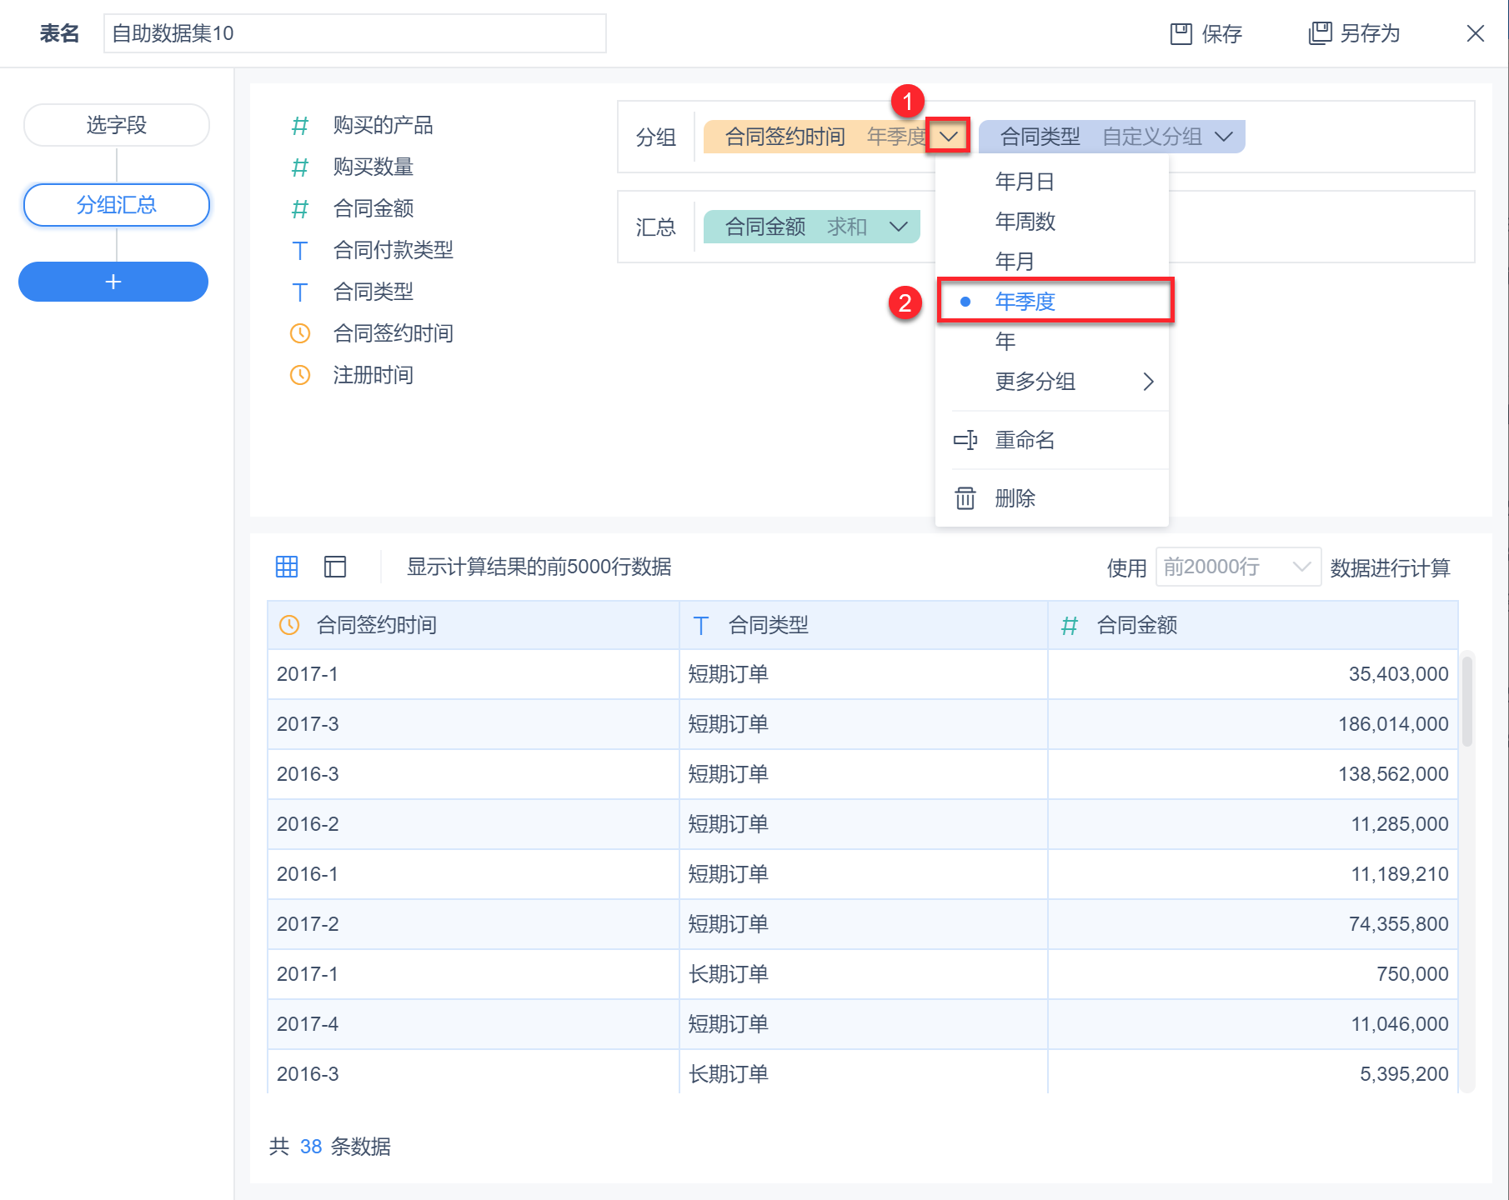1509x1200 pixels.
Task: Open the 合同类型 自定义分组 dropdown arrow
Action: [x=1224, y=137]
